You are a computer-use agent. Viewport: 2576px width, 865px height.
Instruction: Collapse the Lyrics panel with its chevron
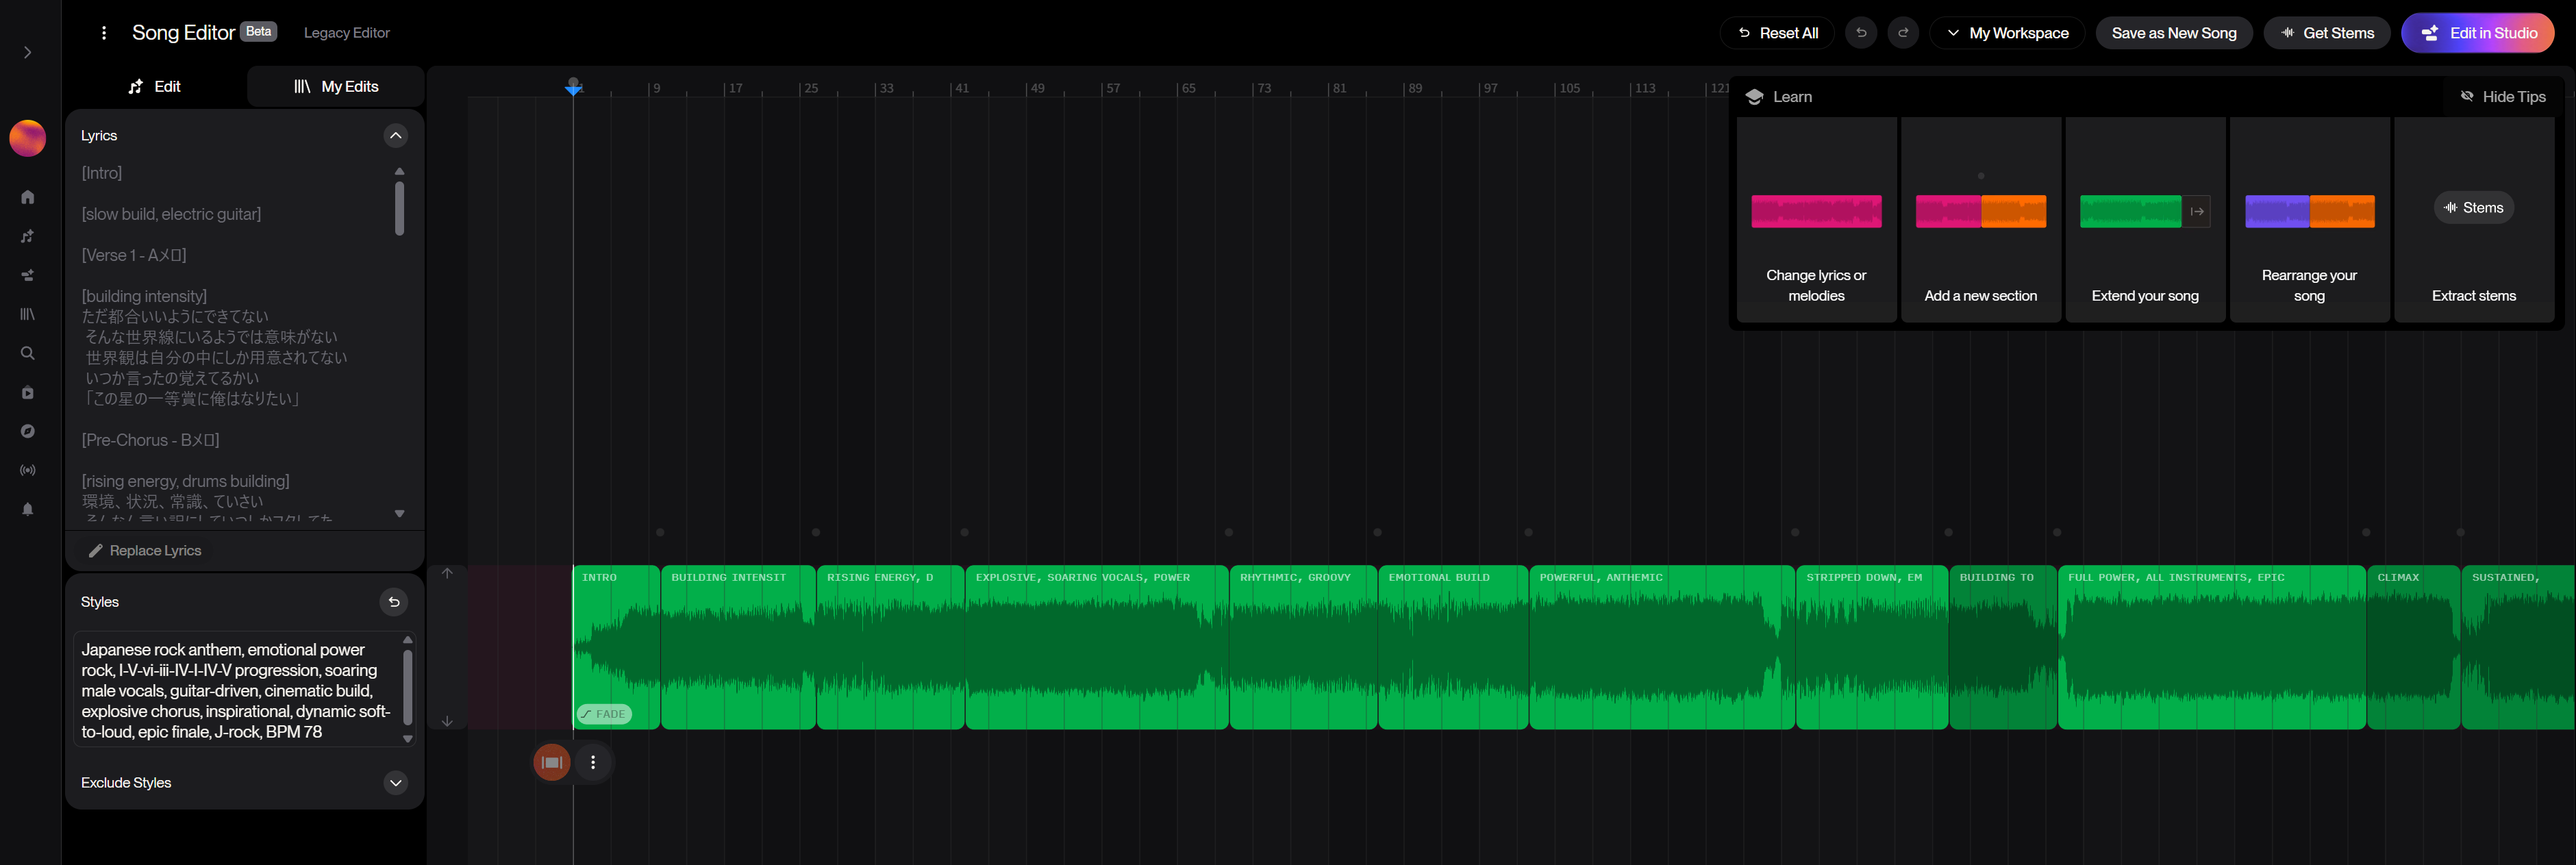point(395,135)
